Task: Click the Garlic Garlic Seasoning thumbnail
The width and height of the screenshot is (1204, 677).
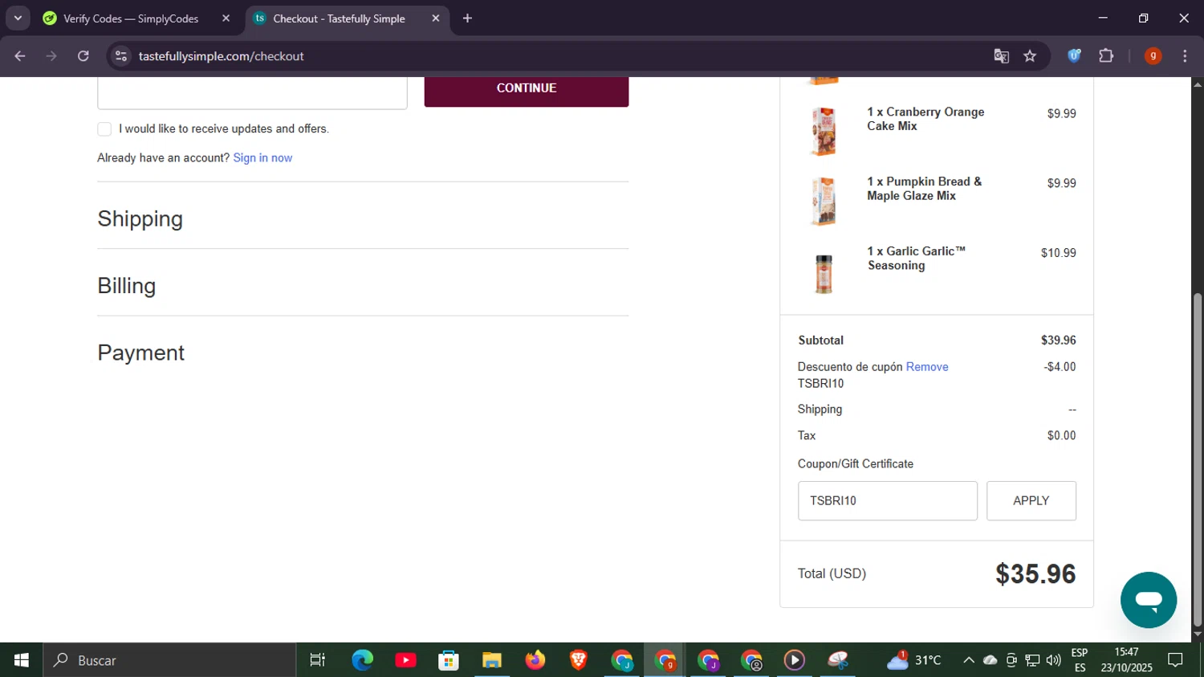Action: [x=824, y=274]
